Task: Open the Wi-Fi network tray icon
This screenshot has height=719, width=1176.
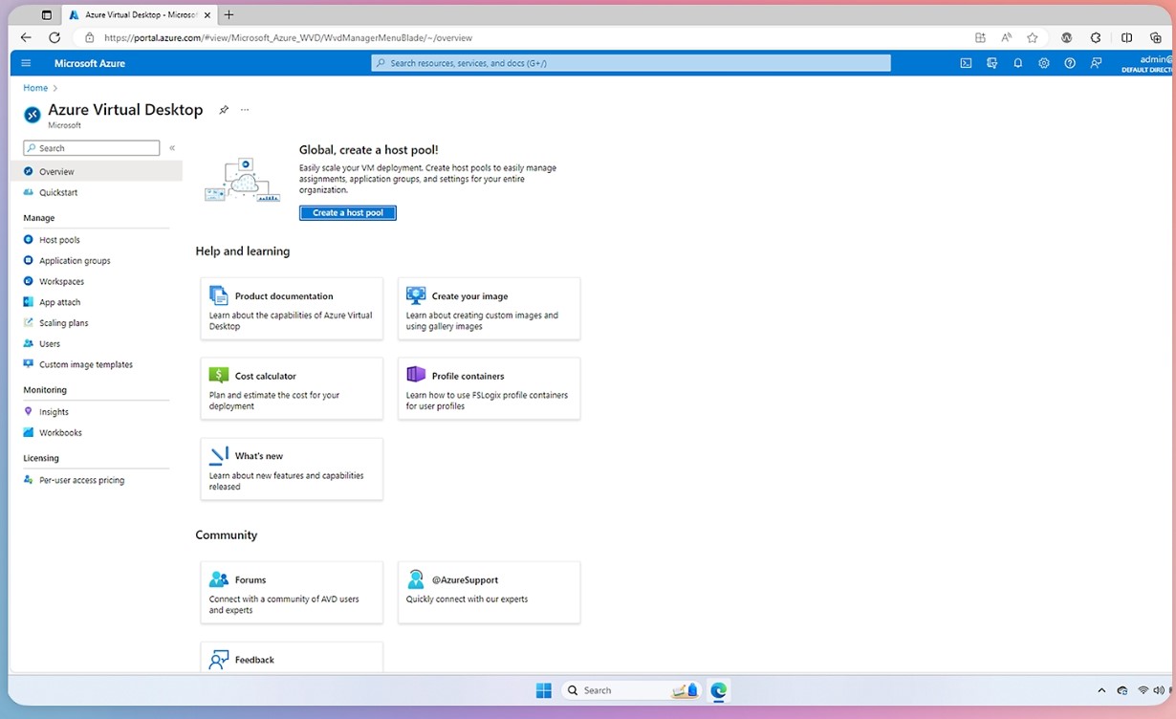Action: 1143,690
